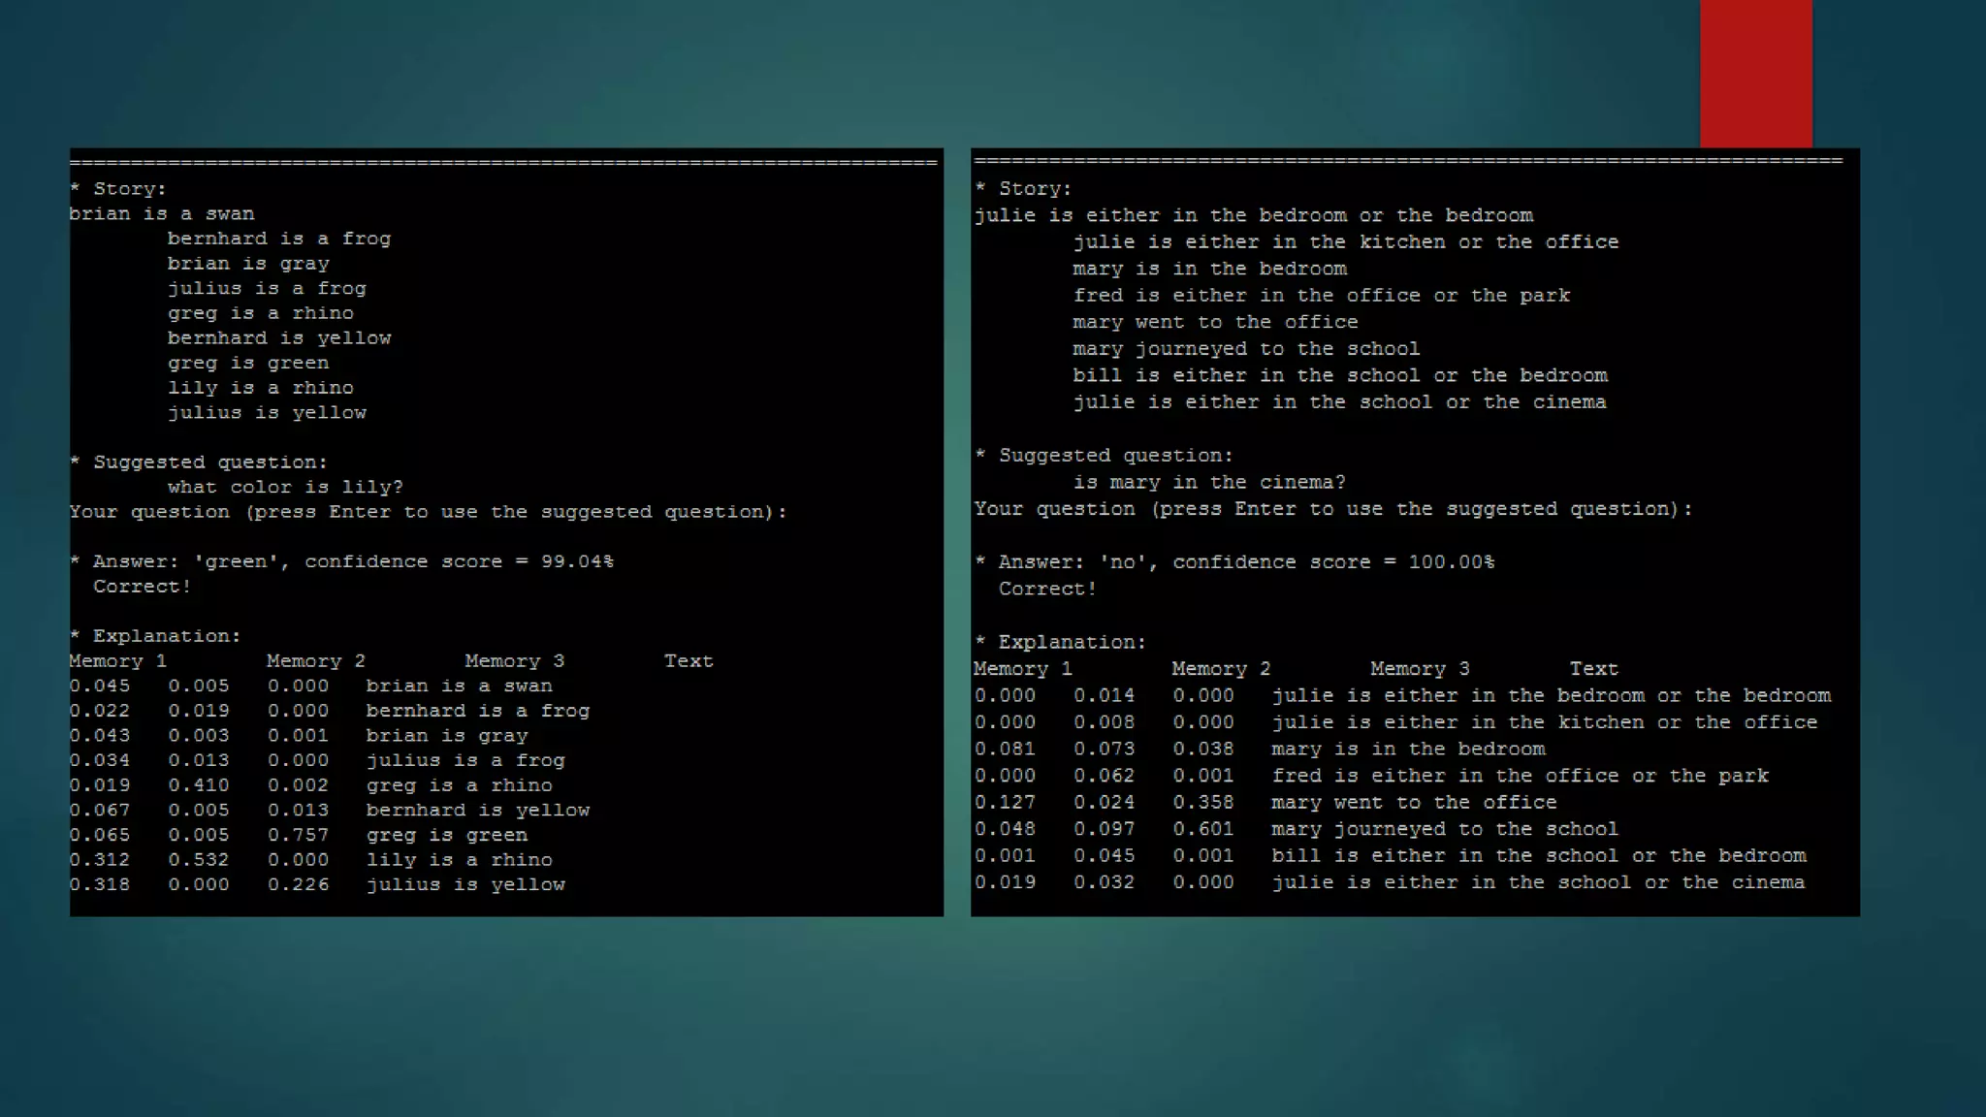
Task: Click the left panel's 'Correct!' text
Action: (142, 587)
